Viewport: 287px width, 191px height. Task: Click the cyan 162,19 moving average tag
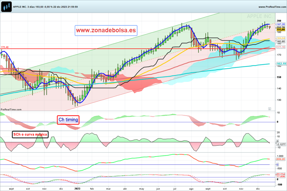coord(281,64)
